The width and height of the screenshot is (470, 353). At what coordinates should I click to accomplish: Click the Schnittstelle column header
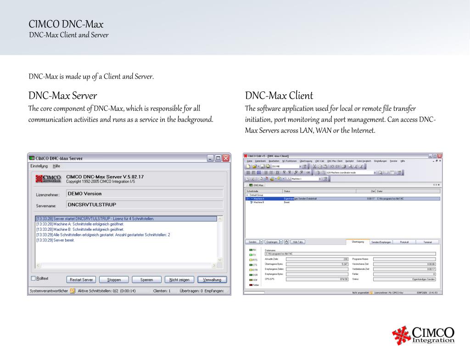click(264, 191)
